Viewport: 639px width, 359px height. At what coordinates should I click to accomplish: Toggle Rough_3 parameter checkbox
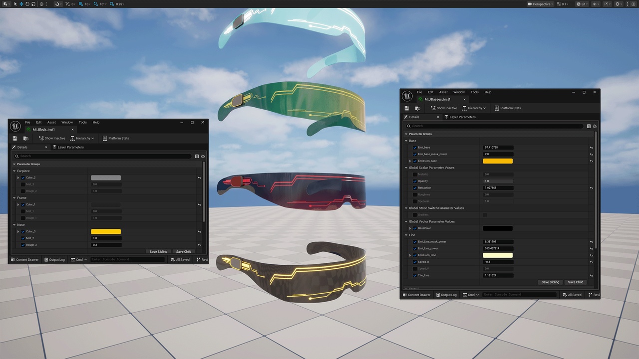point(23,245)
